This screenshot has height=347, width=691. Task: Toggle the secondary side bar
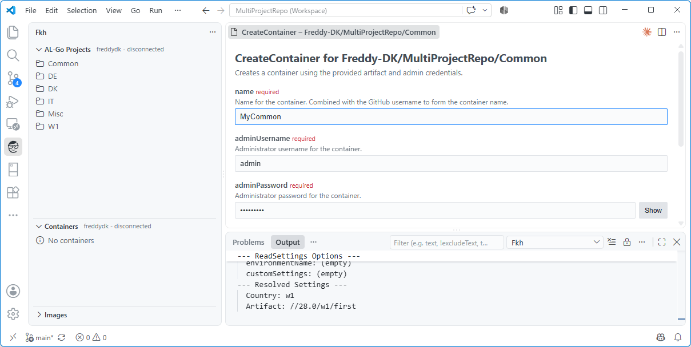coord(603,10)
